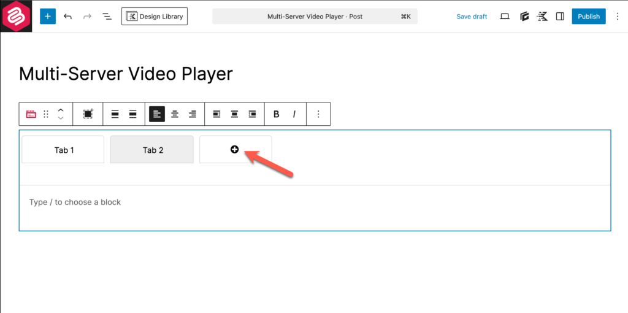Open the block toolbar options menu
The width and height of the screenshot is (628, 313).
[318, 114]
